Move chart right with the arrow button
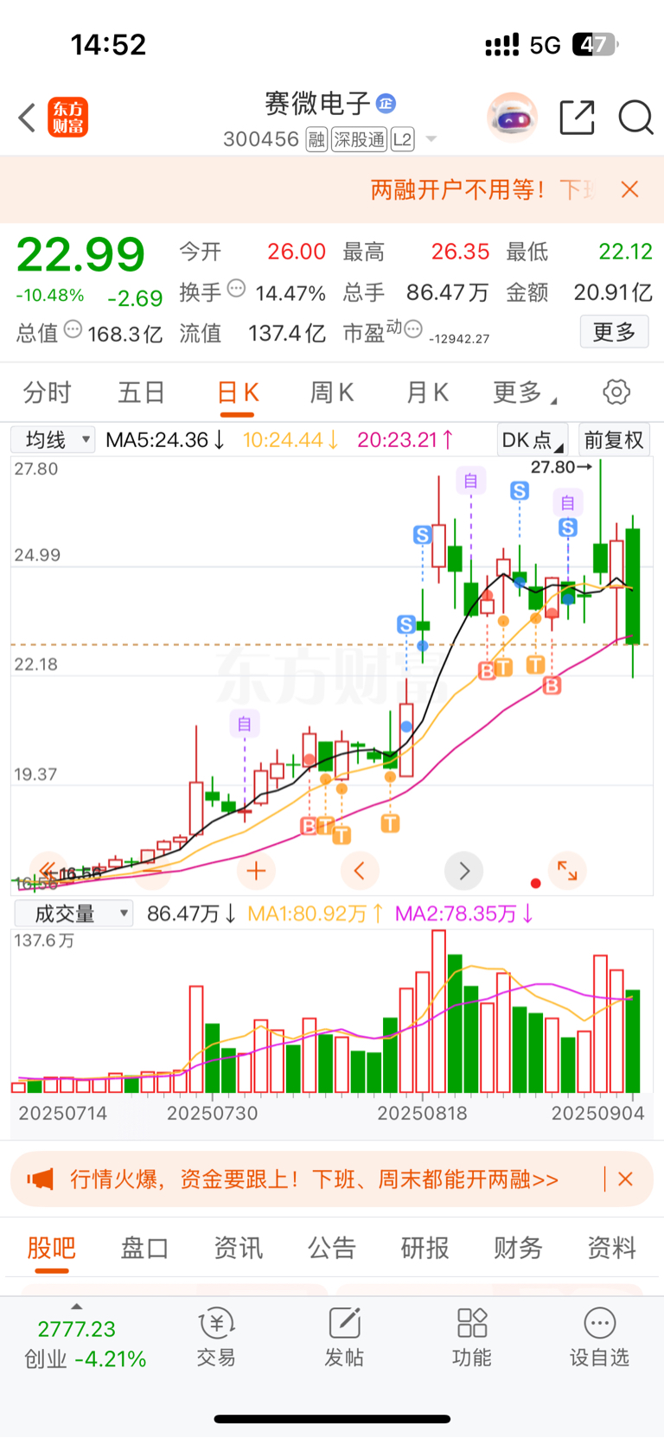The height and width of the screenshot is (1438, 664). pyautogui.click(x=463, y=871)
